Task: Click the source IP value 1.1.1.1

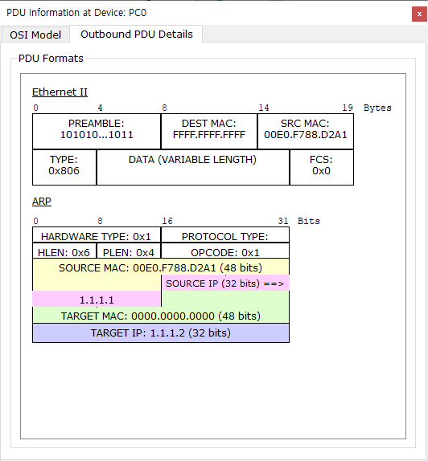Action: 97,300
